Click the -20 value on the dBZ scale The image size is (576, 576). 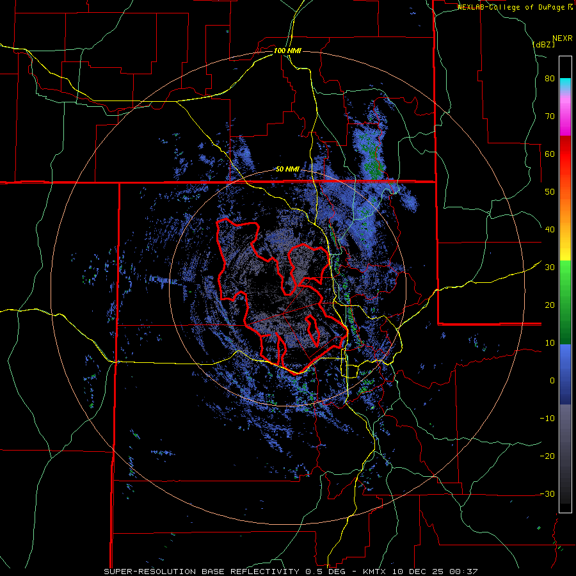click(x=547, y=456)
